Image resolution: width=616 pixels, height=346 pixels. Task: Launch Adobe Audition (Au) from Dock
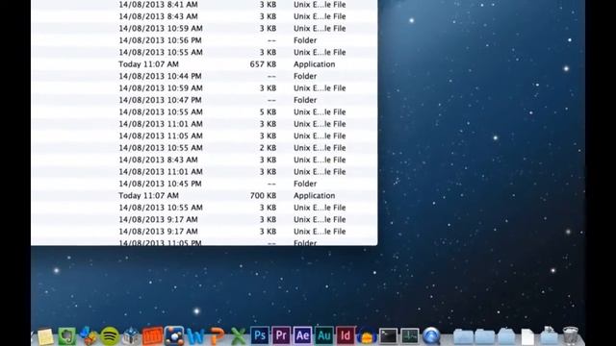coord(323,335)
